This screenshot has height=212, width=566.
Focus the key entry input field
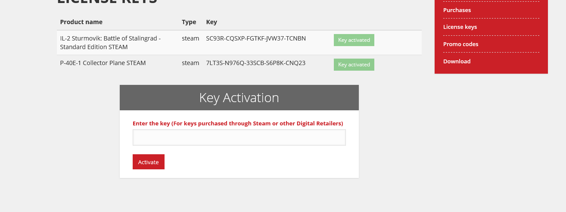point(239,137)
